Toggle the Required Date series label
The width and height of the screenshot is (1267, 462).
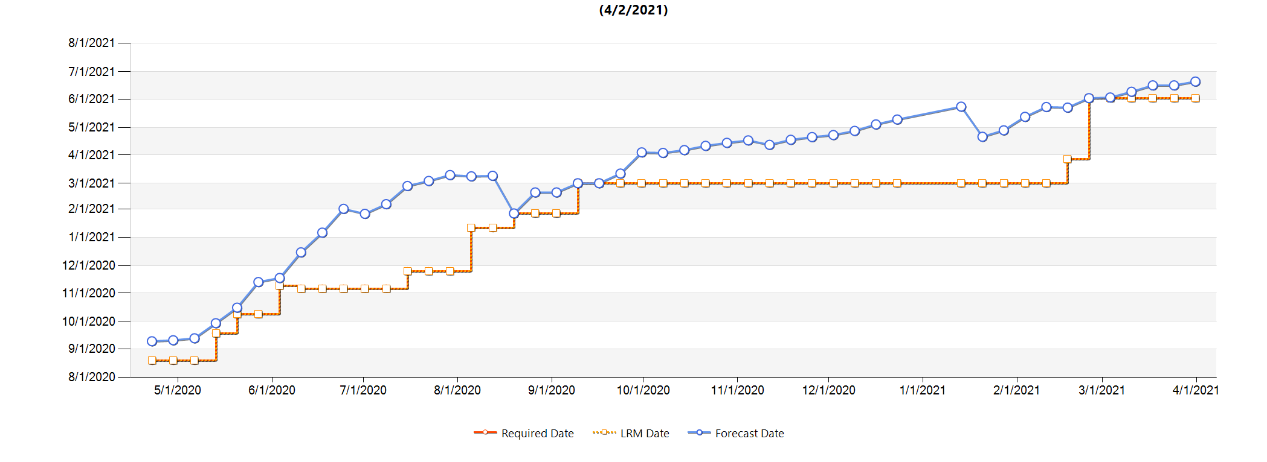pos(537,434)
